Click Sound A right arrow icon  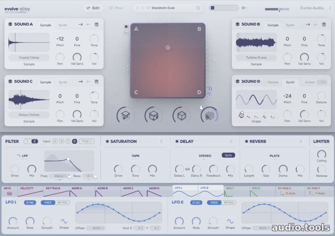click(x=80, y=24)
